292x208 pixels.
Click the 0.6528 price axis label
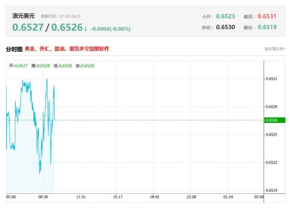271,107
